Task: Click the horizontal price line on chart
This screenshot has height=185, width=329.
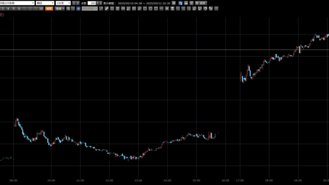Action: click(x=164, y=50)
